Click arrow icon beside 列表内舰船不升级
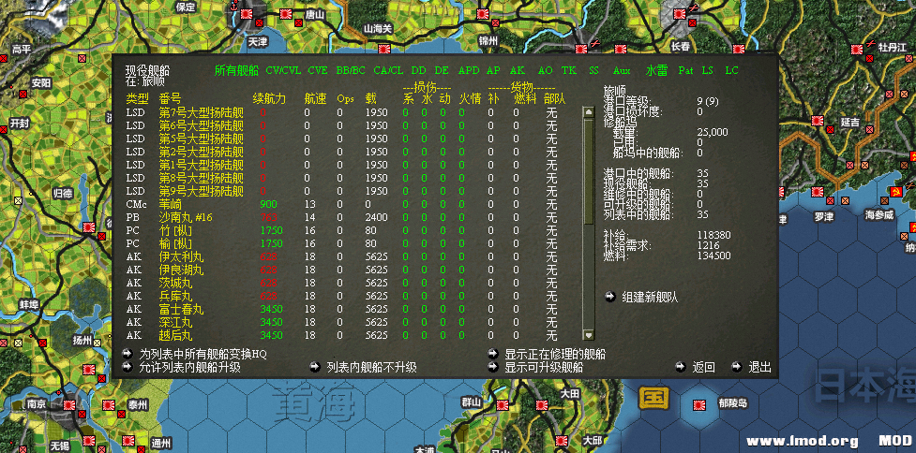This screenshot has width=916, height=453. pyautogui.click(x=315, y=367)
